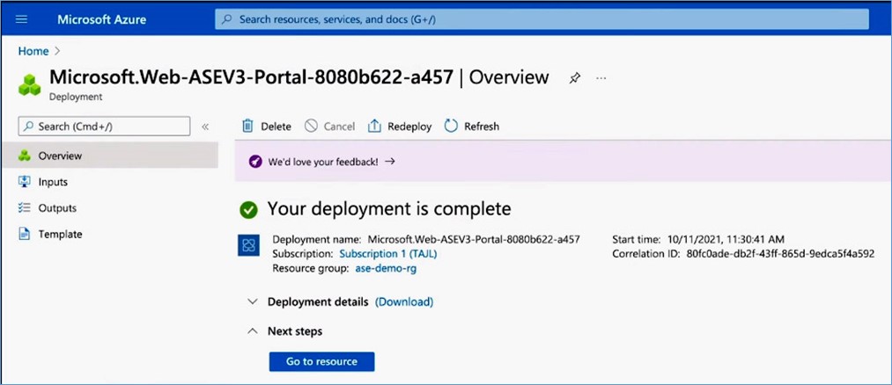Click the Outputs list icon in sidebar
Viewport: 892px width, 385px height.
click(24, 207)
